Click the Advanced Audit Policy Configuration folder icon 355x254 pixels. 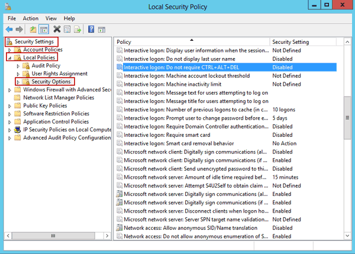point(17,138)
